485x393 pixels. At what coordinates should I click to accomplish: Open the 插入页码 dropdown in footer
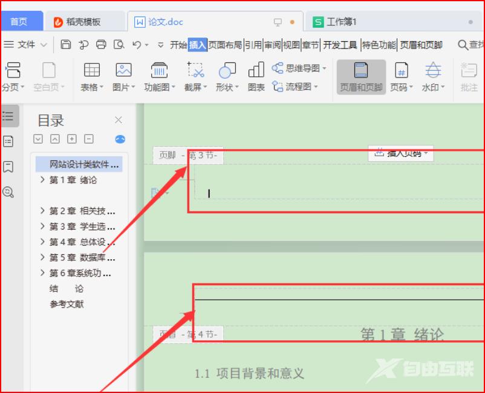coord(400,153)
